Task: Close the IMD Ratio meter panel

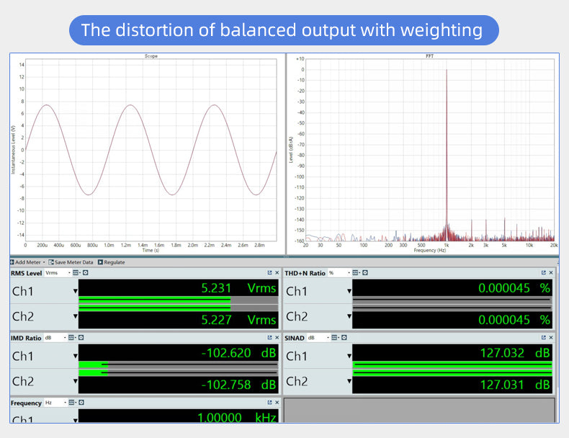Action: 277,338
